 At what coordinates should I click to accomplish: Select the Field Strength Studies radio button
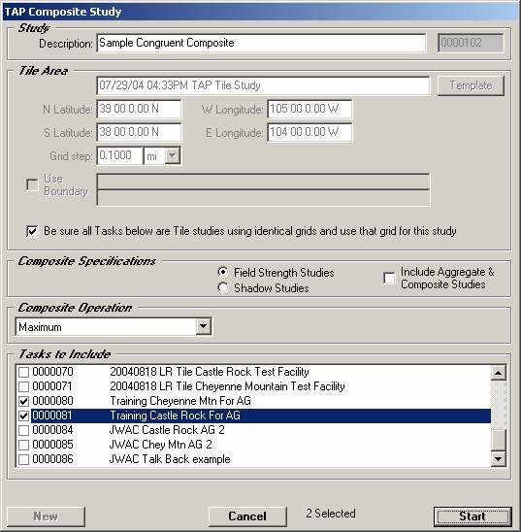[x=223, y=272]
